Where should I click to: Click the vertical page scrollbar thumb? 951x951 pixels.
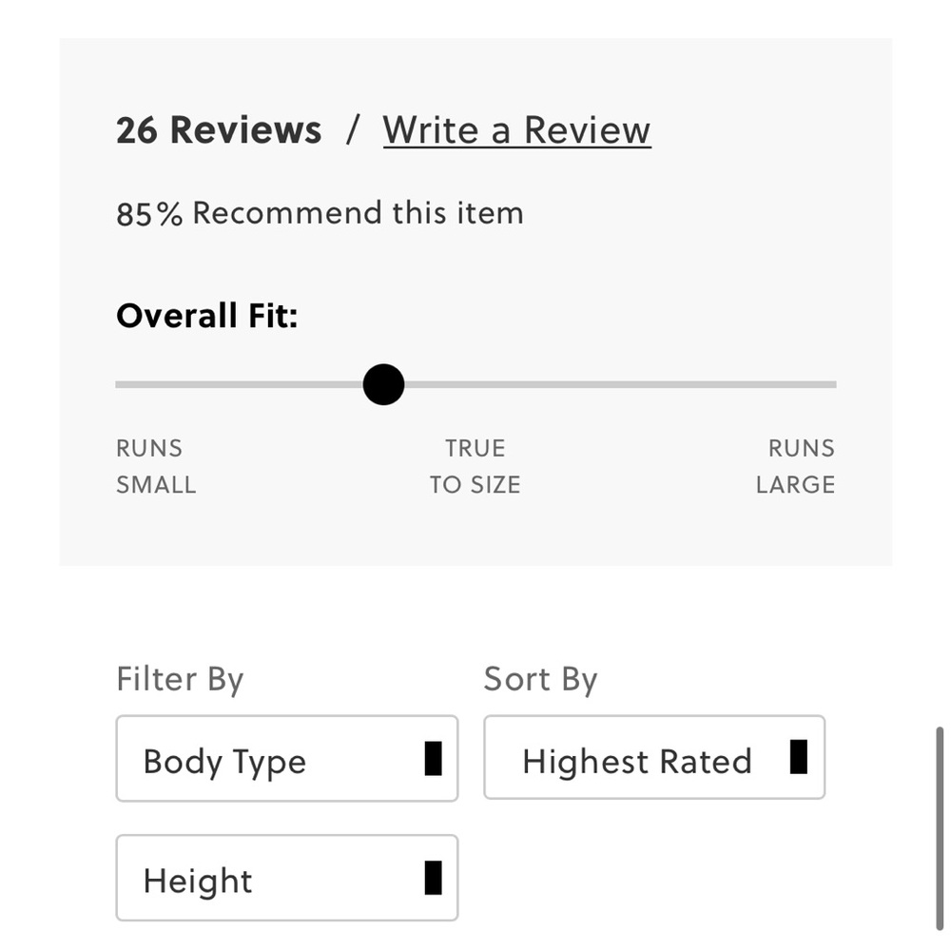coord(941,827)
